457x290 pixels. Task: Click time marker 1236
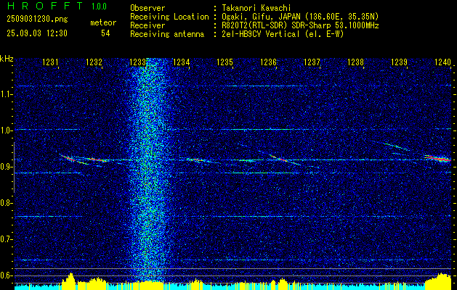pos(268,62)
